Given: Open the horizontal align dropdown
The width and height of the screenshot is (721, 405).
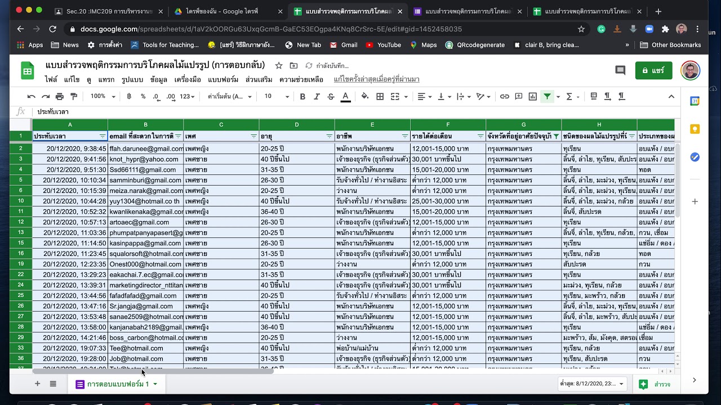Looking at the screenshot, I should coord(424,97).
